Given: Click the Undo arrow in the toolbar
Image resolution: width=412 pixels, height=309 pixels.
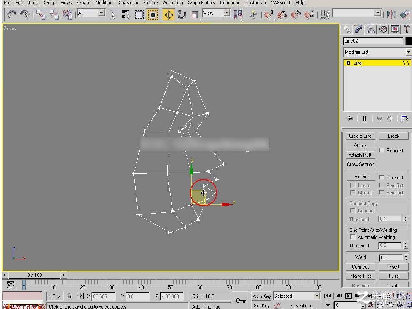Looking at the screenshot, I should (11, 14).
